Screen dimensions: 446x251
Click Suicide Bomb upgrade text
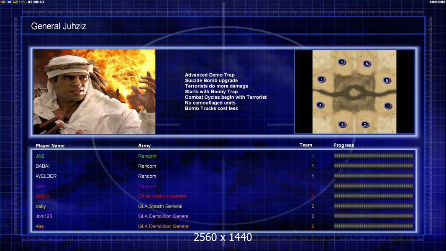(x=211, y=80)
